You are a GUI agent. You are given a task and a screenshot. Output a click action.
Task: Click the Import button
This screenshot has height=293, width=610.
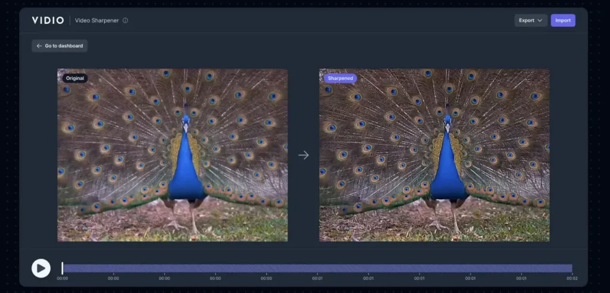[563, 21]
